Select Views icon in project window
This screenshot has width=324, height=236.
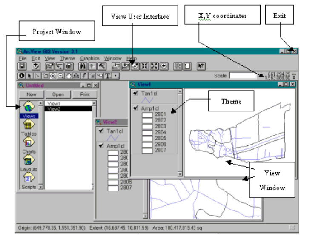point(29,107)
